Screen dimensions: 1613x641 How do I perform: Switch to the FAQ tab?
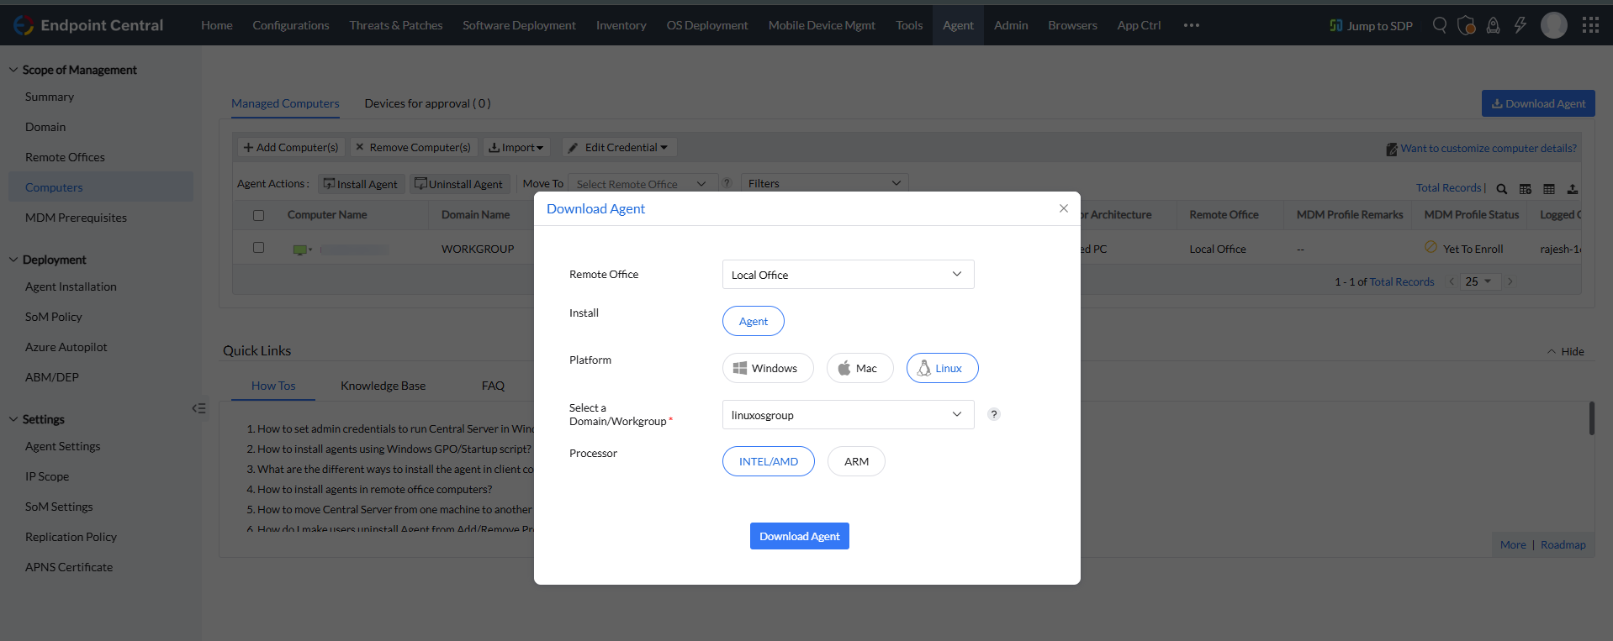[x=493, y=386]
